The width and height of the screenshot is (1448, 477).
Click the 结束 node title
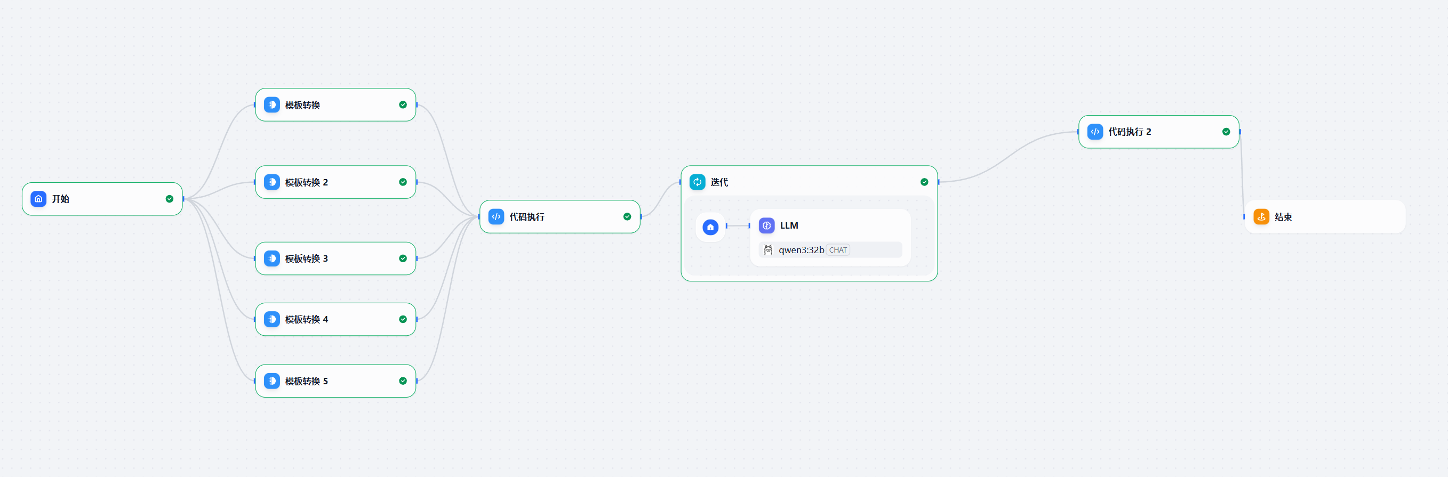coord(1283,217)
